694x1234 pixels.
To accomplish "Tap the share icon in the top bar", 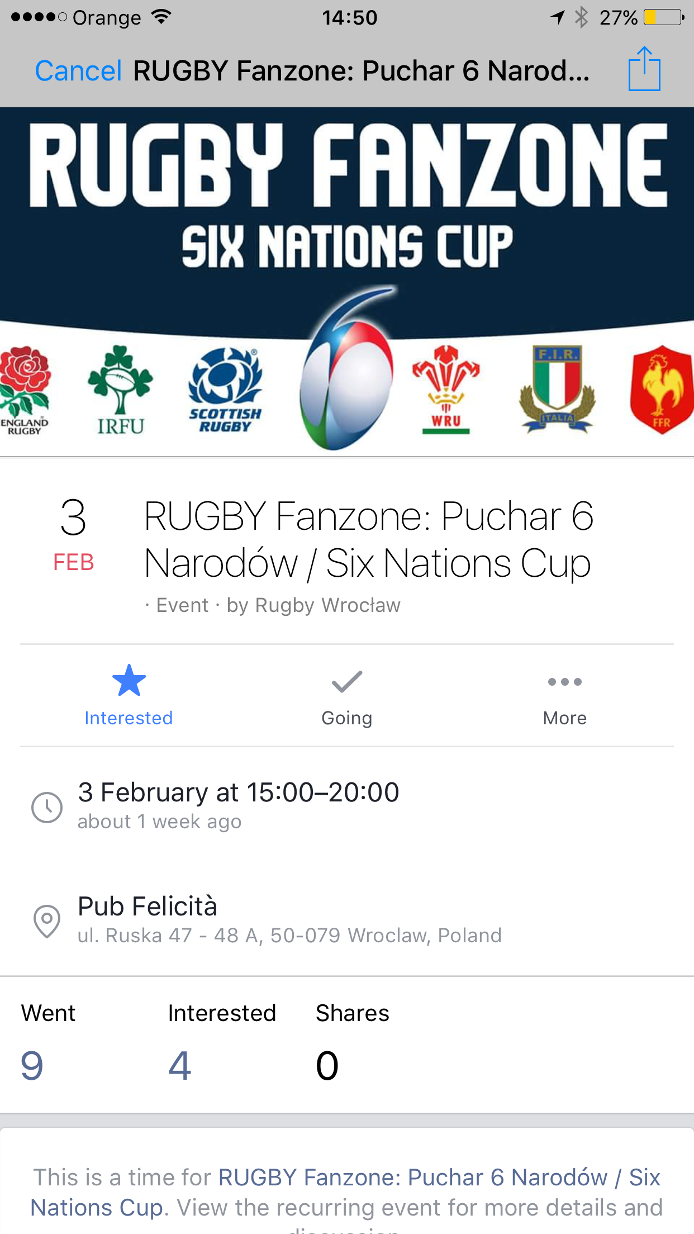I will pos(644,69).
